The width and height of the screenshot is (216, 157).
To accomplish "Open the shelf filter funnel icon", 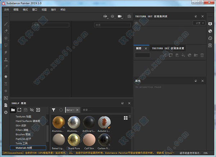I will (54, 110).
